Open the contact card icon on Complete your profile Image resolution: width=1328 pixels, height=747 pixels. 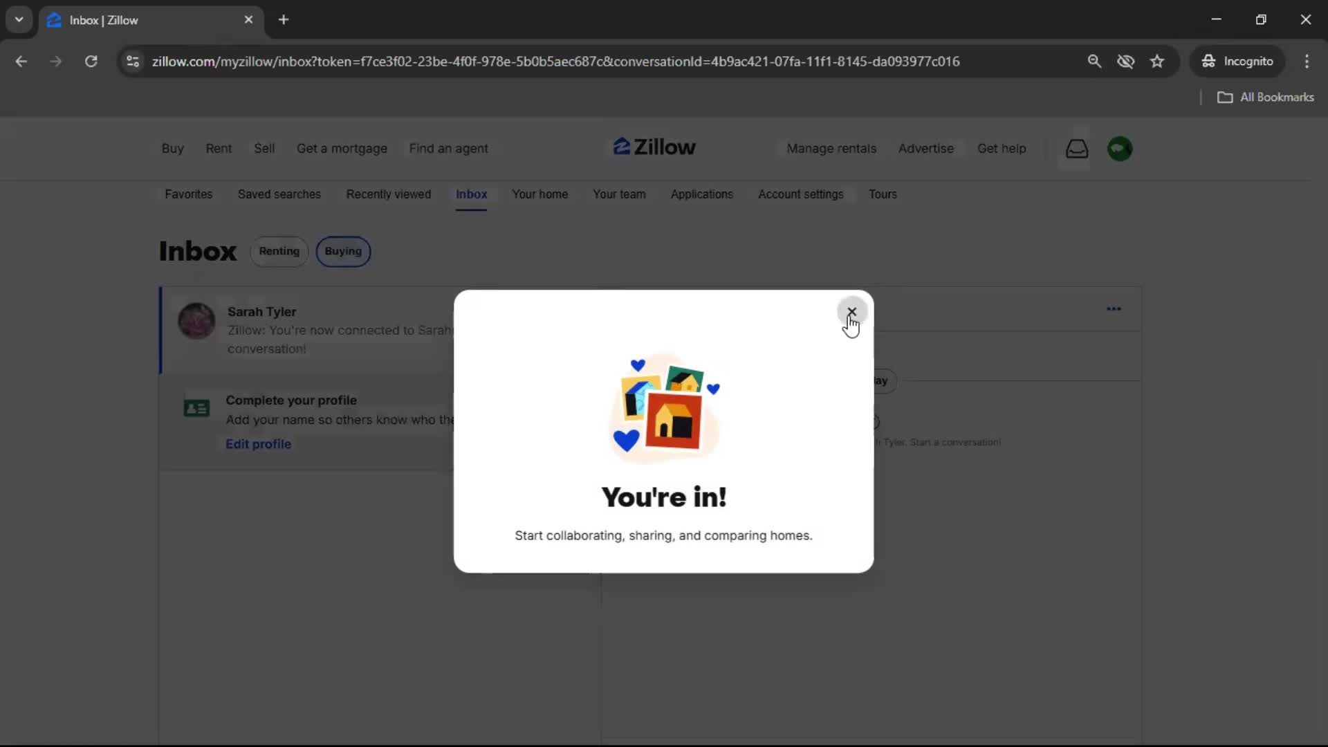click(196, 408)
